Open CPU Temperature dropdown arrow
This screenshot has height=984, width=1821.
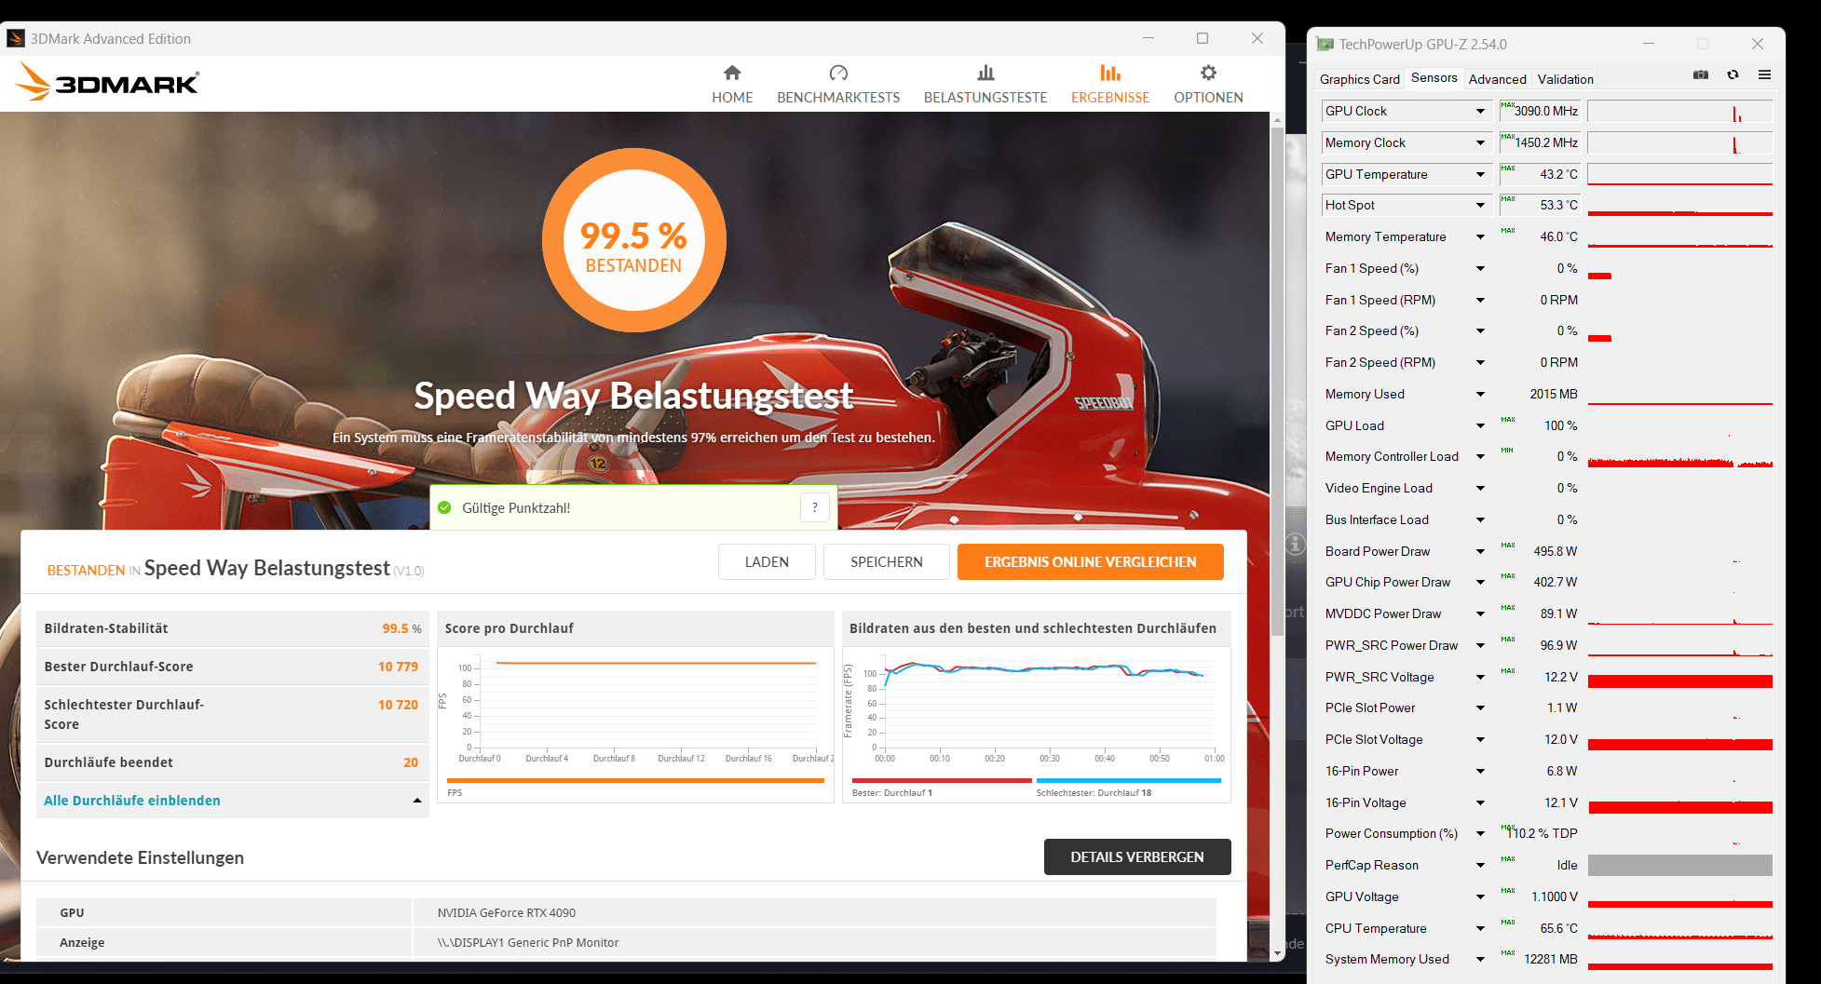(x=1480, y=928)
